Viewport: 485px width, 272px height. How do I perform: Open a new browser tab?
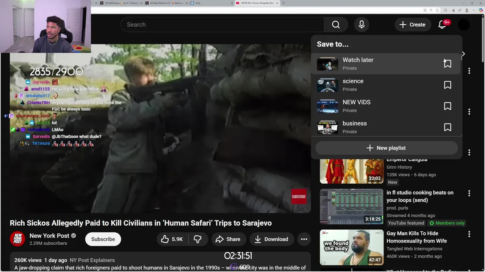[x=283, y=3]
